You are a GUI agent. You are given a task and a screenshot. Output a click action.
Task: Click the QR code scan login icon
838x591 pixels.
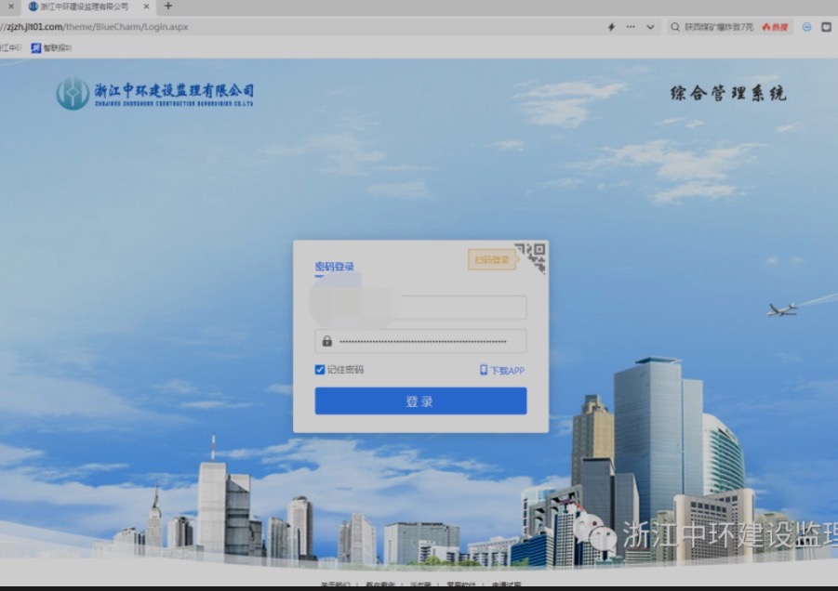[531, 257]
